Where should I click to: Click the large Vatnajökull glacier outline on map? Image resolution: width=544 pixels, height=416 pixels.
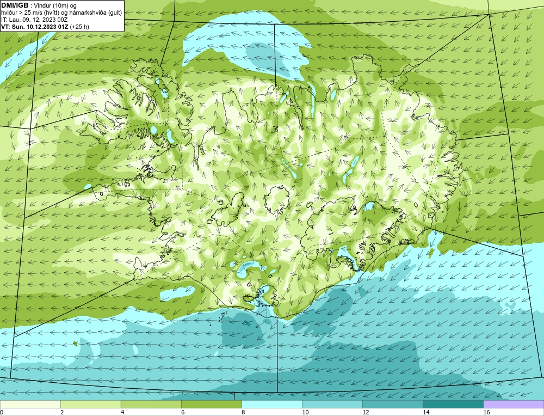tap(353, 234)
